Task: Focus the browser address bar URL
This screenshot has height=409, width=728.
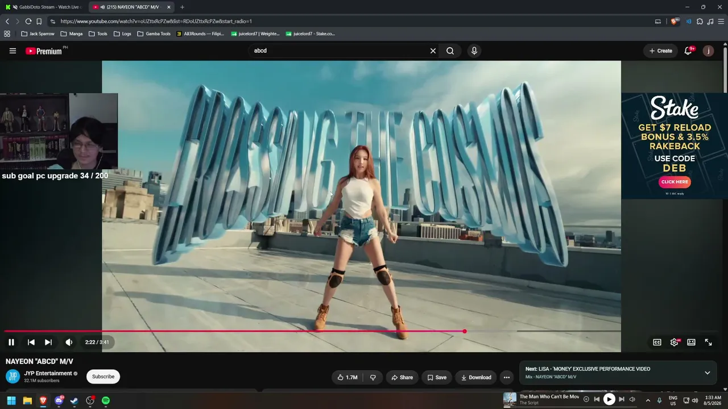Action: (x=156, y=21)
